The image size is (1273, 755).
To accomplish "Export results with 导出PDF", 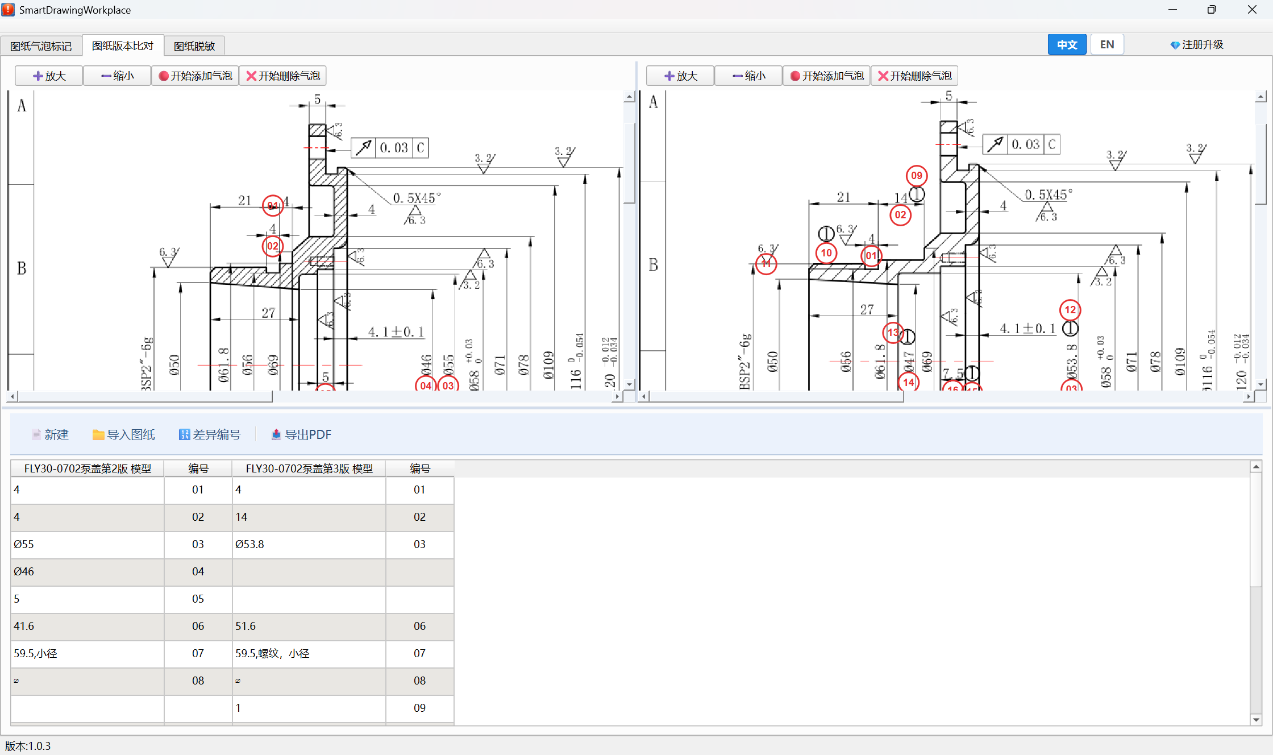I will pyautogui.click(x=301, y=434).
